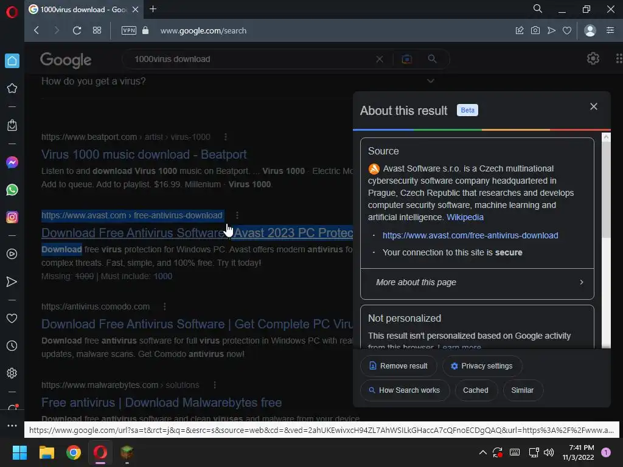Open Free antivirus Malwarebytes link
Screen dimensions: 623x467
click(161, 403)
